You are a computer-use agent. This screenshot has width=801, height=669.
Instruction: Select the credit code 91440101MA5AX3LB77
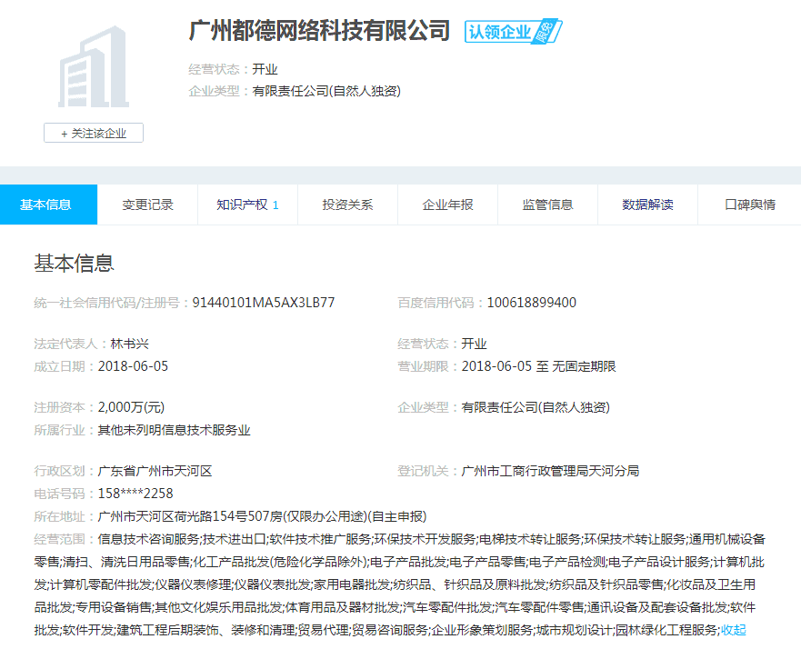click(264, 303)
